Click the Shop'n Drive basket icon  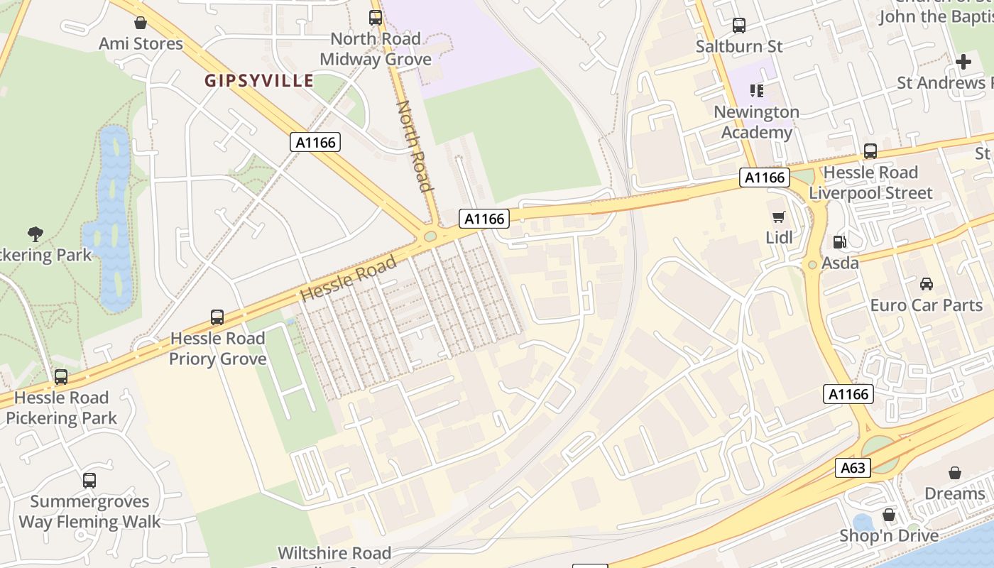(x=889, y=515)
